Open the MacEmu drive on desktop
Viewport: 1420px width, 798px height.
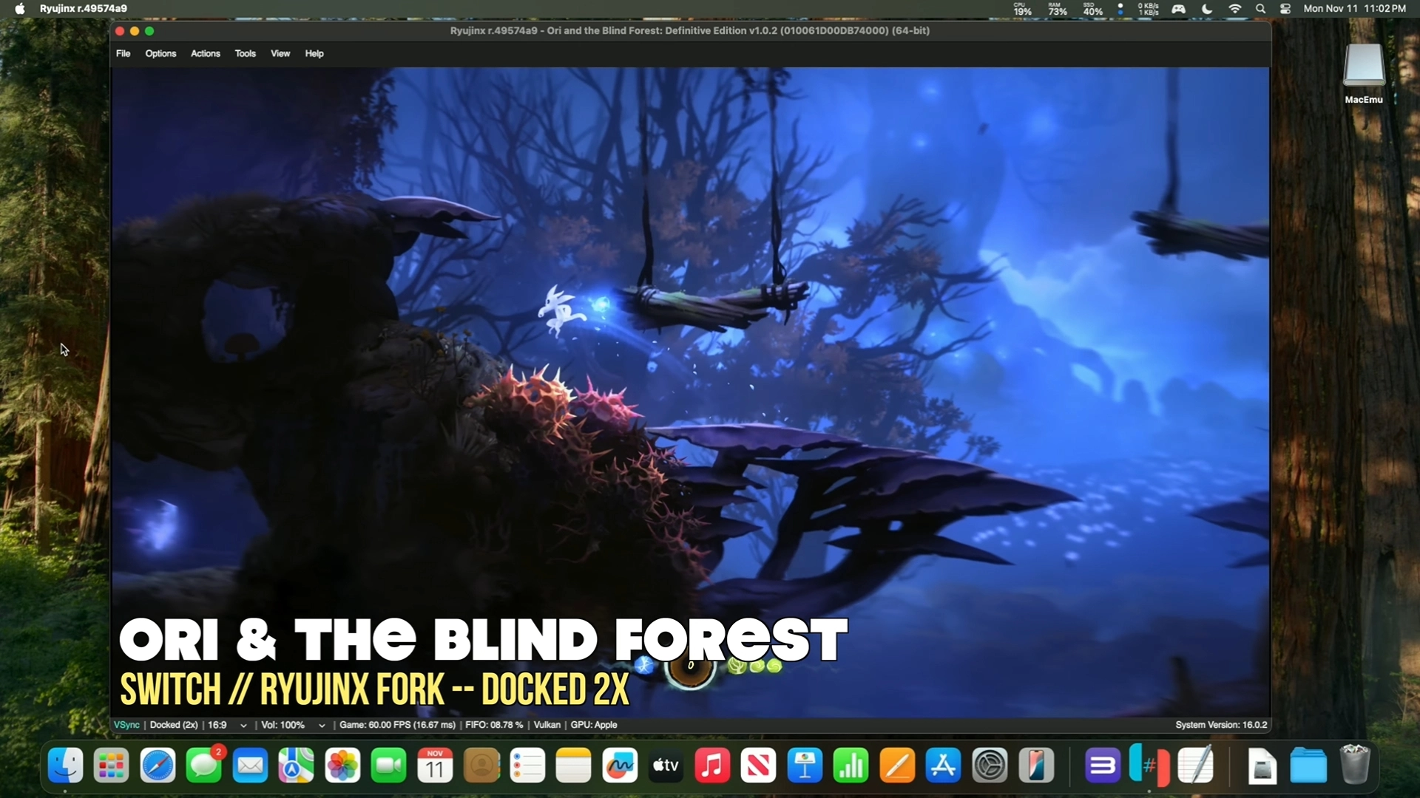(1363, 66)
